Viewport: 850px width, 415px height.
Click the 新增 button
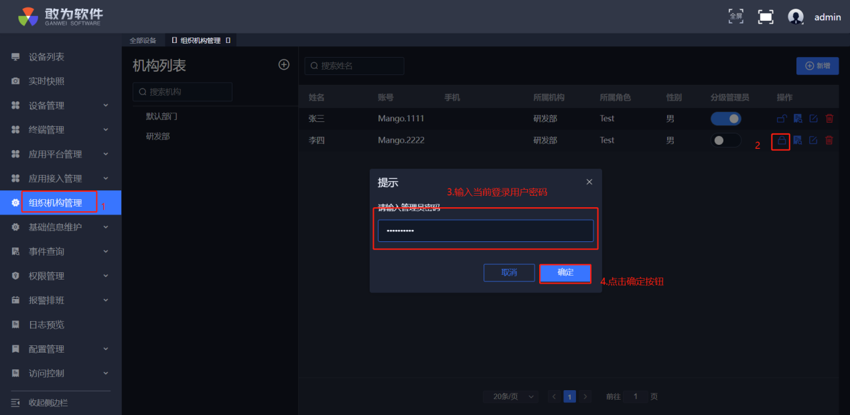[x=817, y=66]
